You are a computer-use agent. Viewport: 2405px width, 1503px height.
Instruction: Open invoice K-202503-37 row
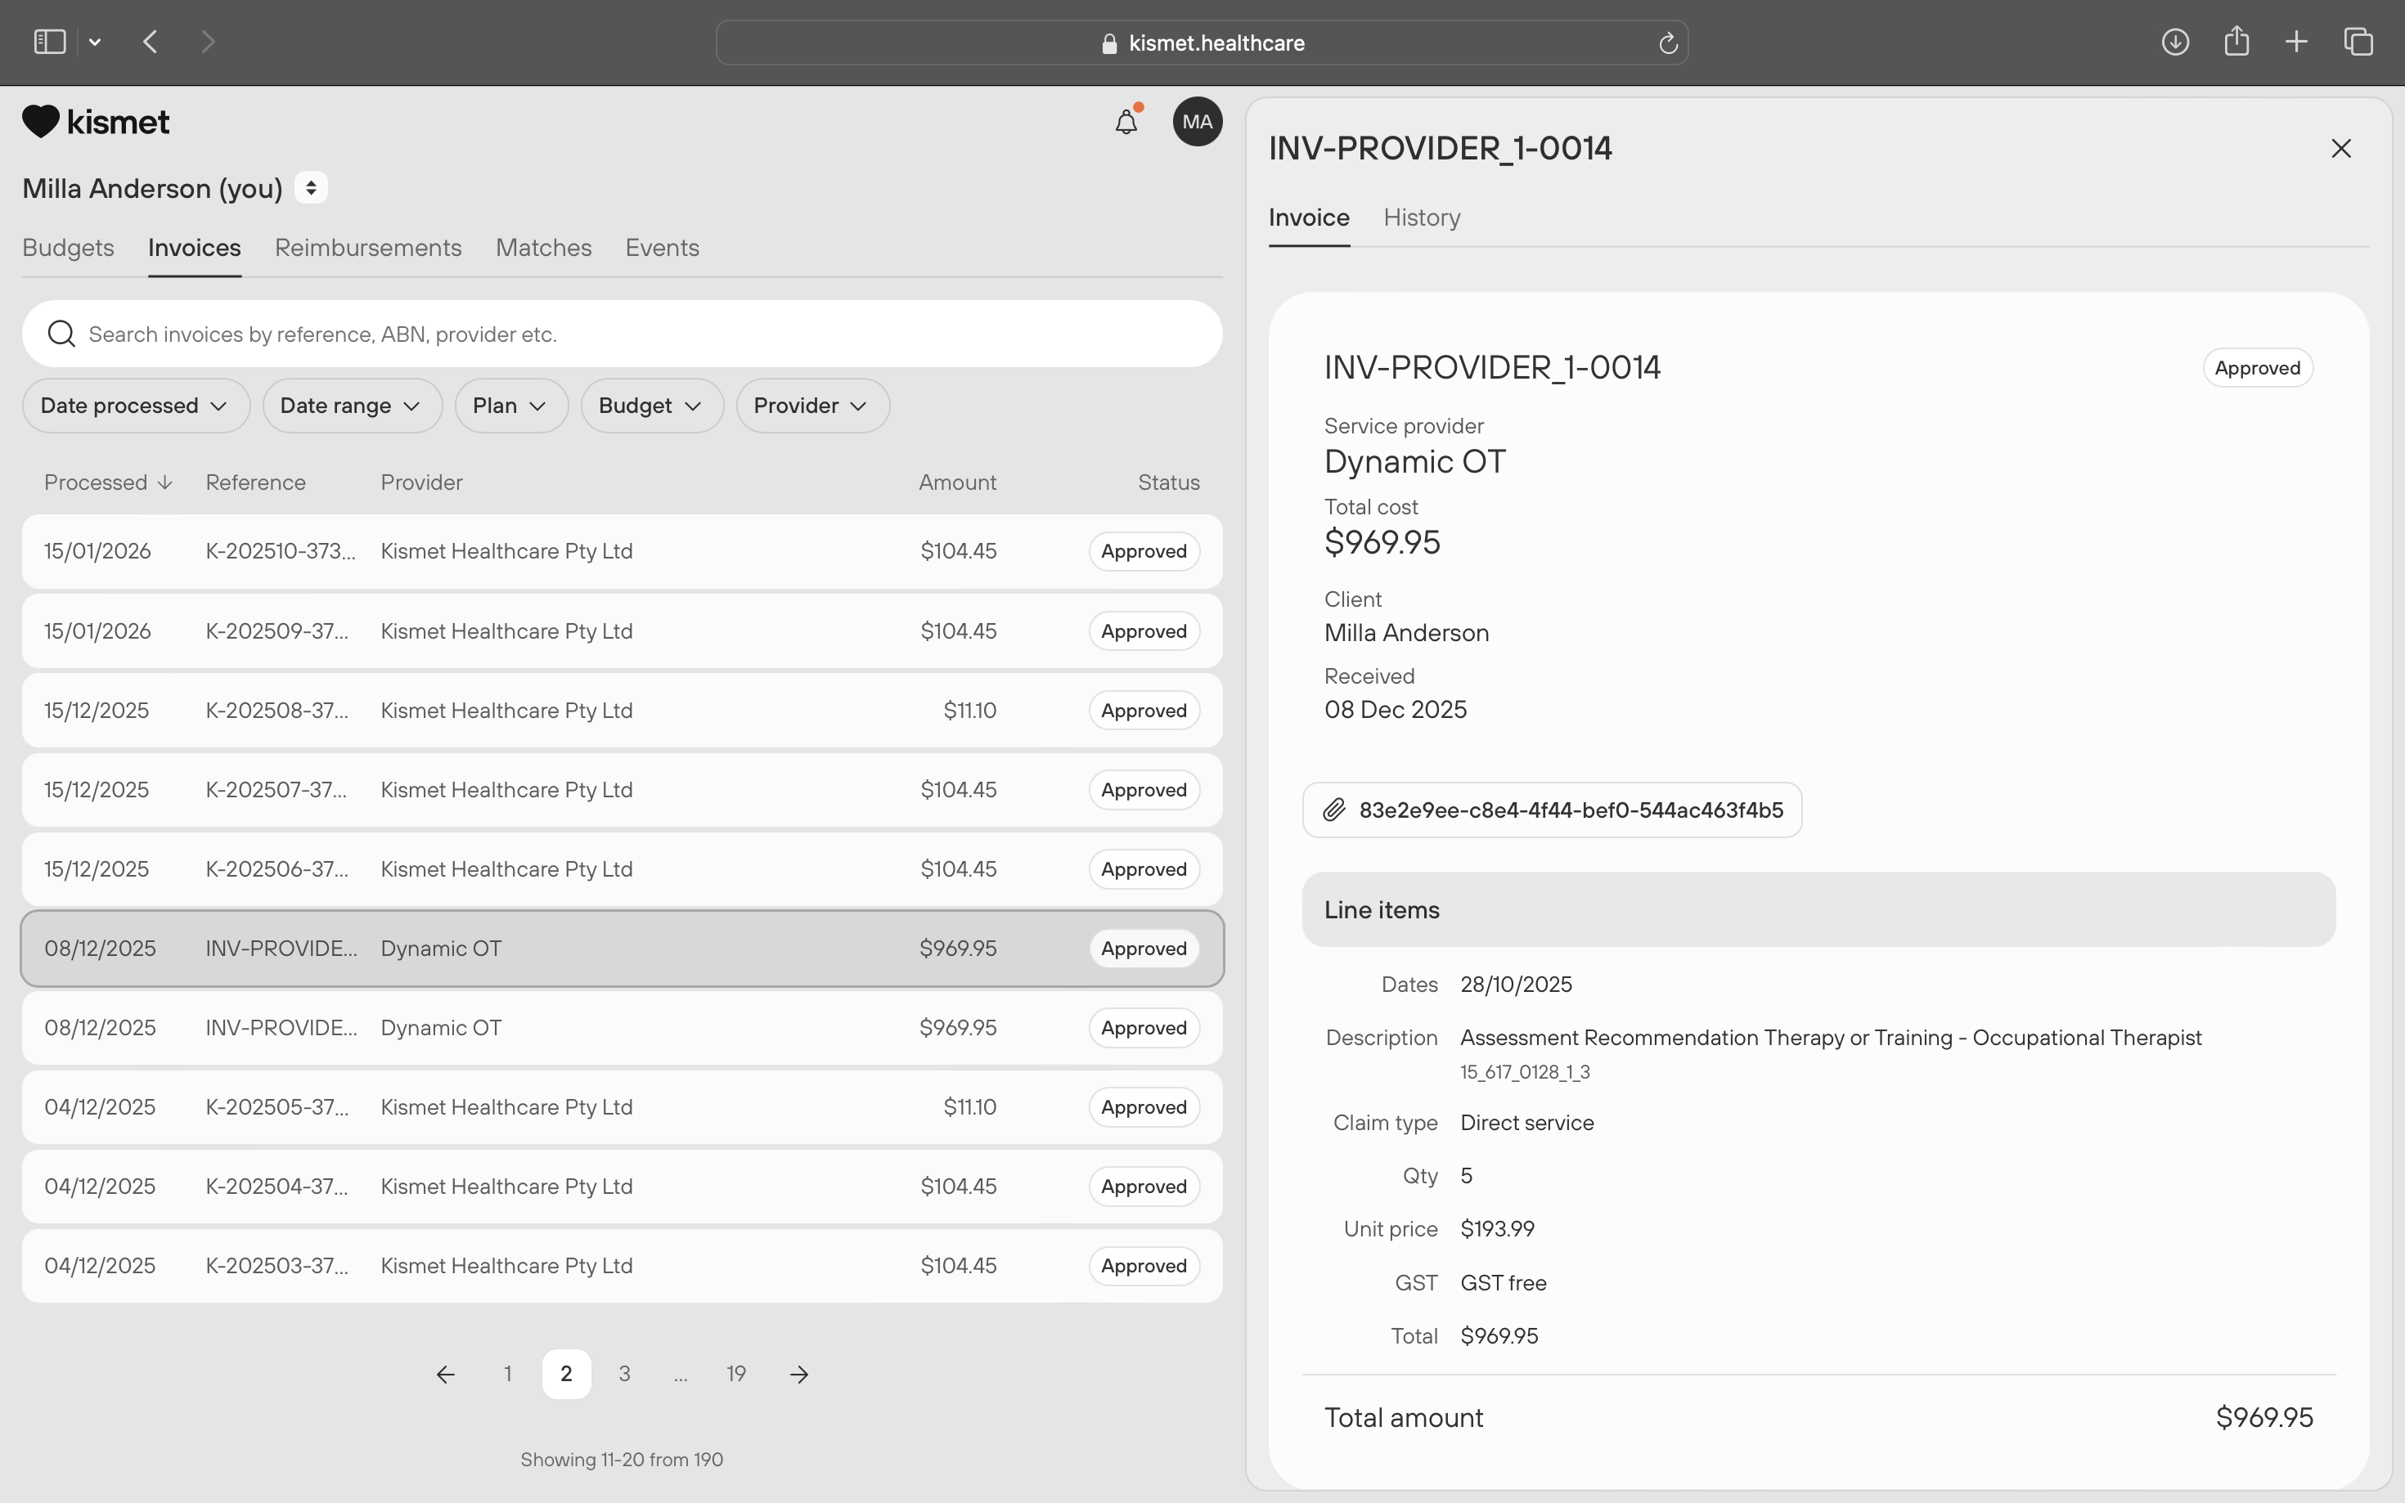[622, 1265]
